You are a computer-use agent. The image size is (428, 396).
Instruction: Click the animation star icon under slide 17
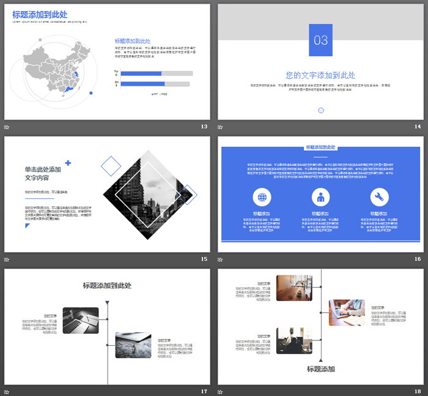(7, 391)
